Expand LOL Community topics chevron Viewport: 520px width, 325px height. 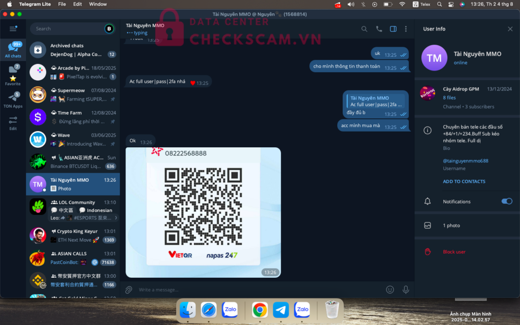click(x=116, y=218)
